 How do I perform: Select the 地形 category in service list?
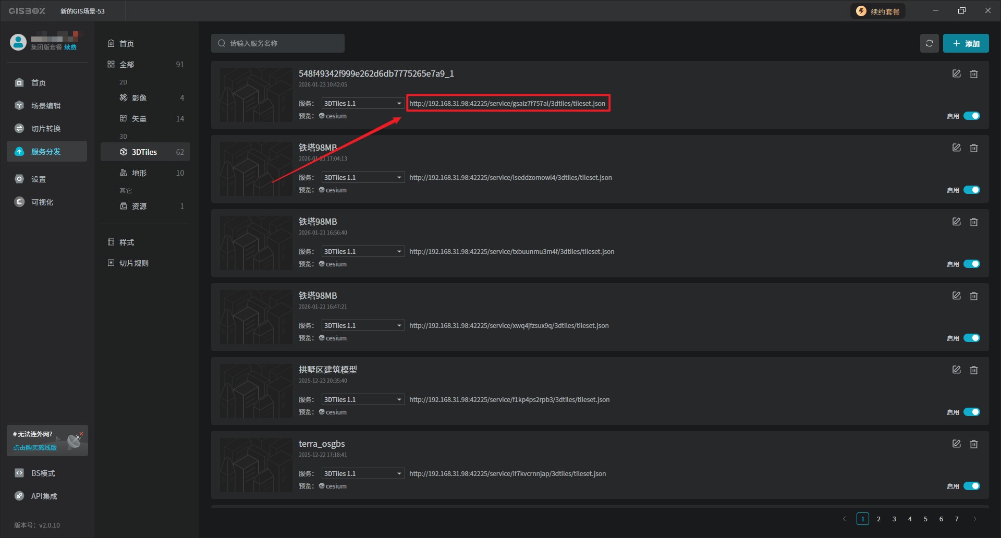[x=139, y=173]
